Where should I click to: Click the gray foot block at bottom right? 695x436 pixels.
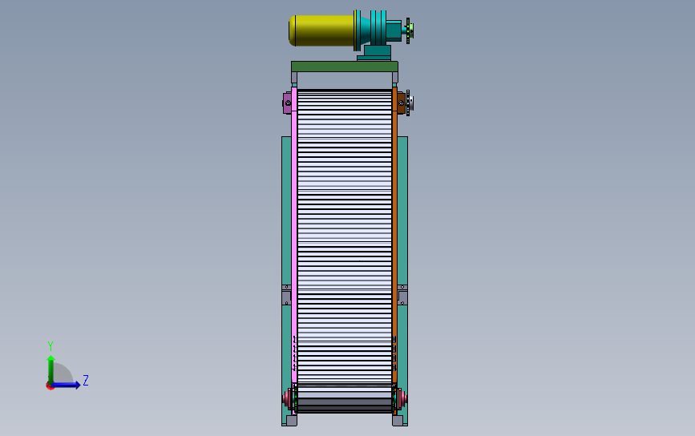coord(398,421)
